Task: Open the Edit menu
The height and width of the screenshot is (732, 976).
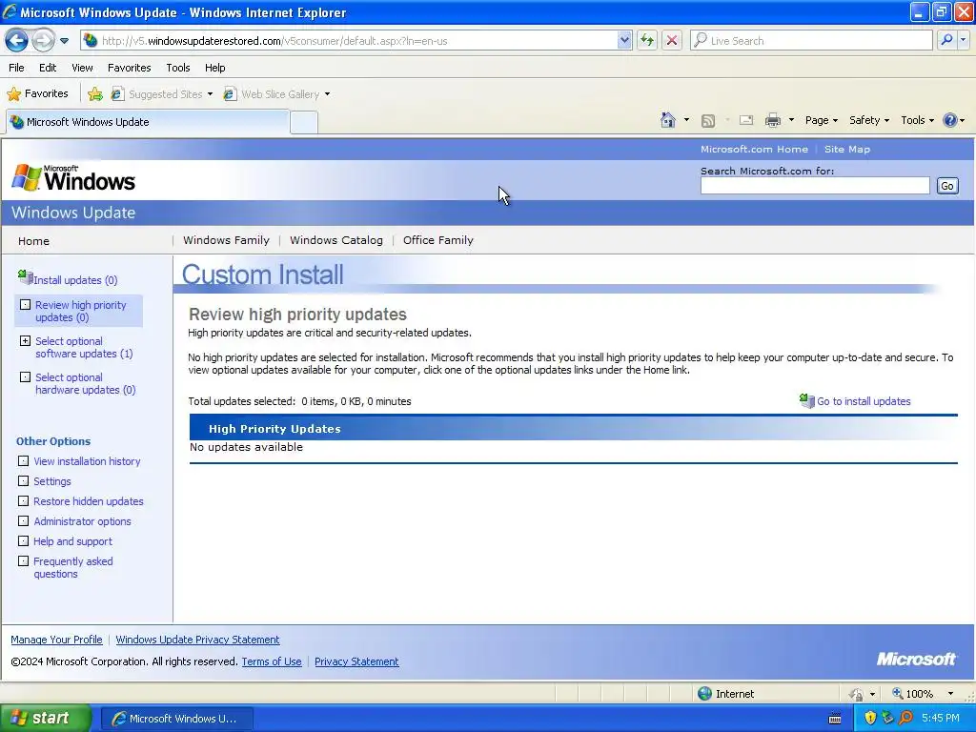Action: [48, 68]
